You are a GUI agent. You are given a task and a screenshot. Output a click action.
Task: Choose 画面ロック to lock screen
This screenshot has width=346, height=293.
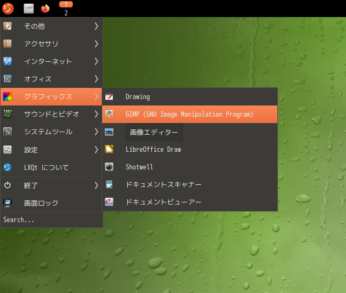click(51, 203)
